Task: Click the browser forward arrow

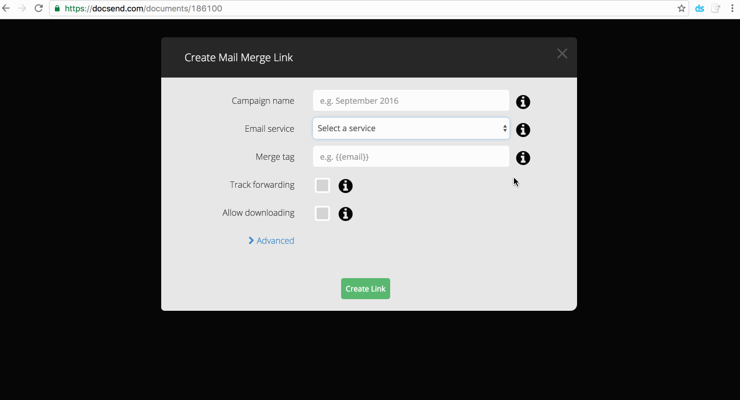Action: (x=22, y=8)
